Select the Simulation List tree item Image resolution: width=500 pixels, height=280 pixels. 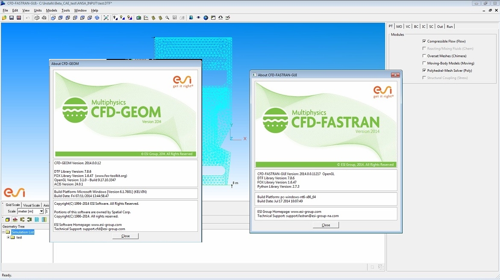[23, 232]
